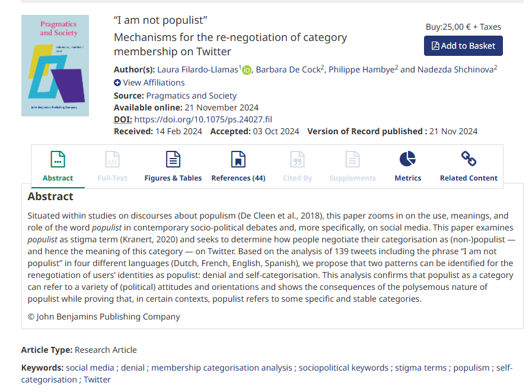
Task: Click the Cited By quote icon
Action: point(297,159)
